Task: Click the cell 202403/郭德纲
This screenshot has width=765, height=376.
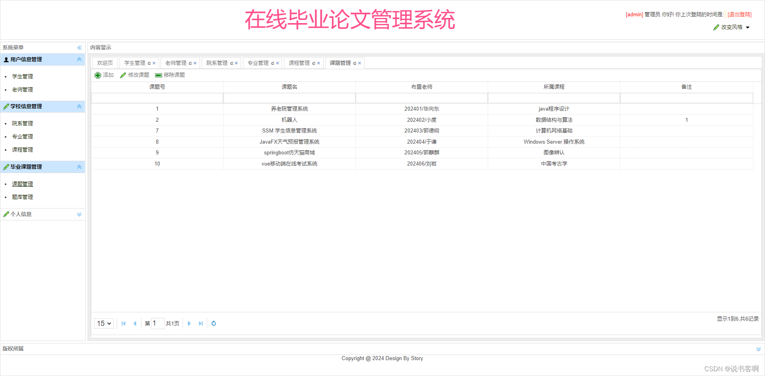Action: click(422, 131)
